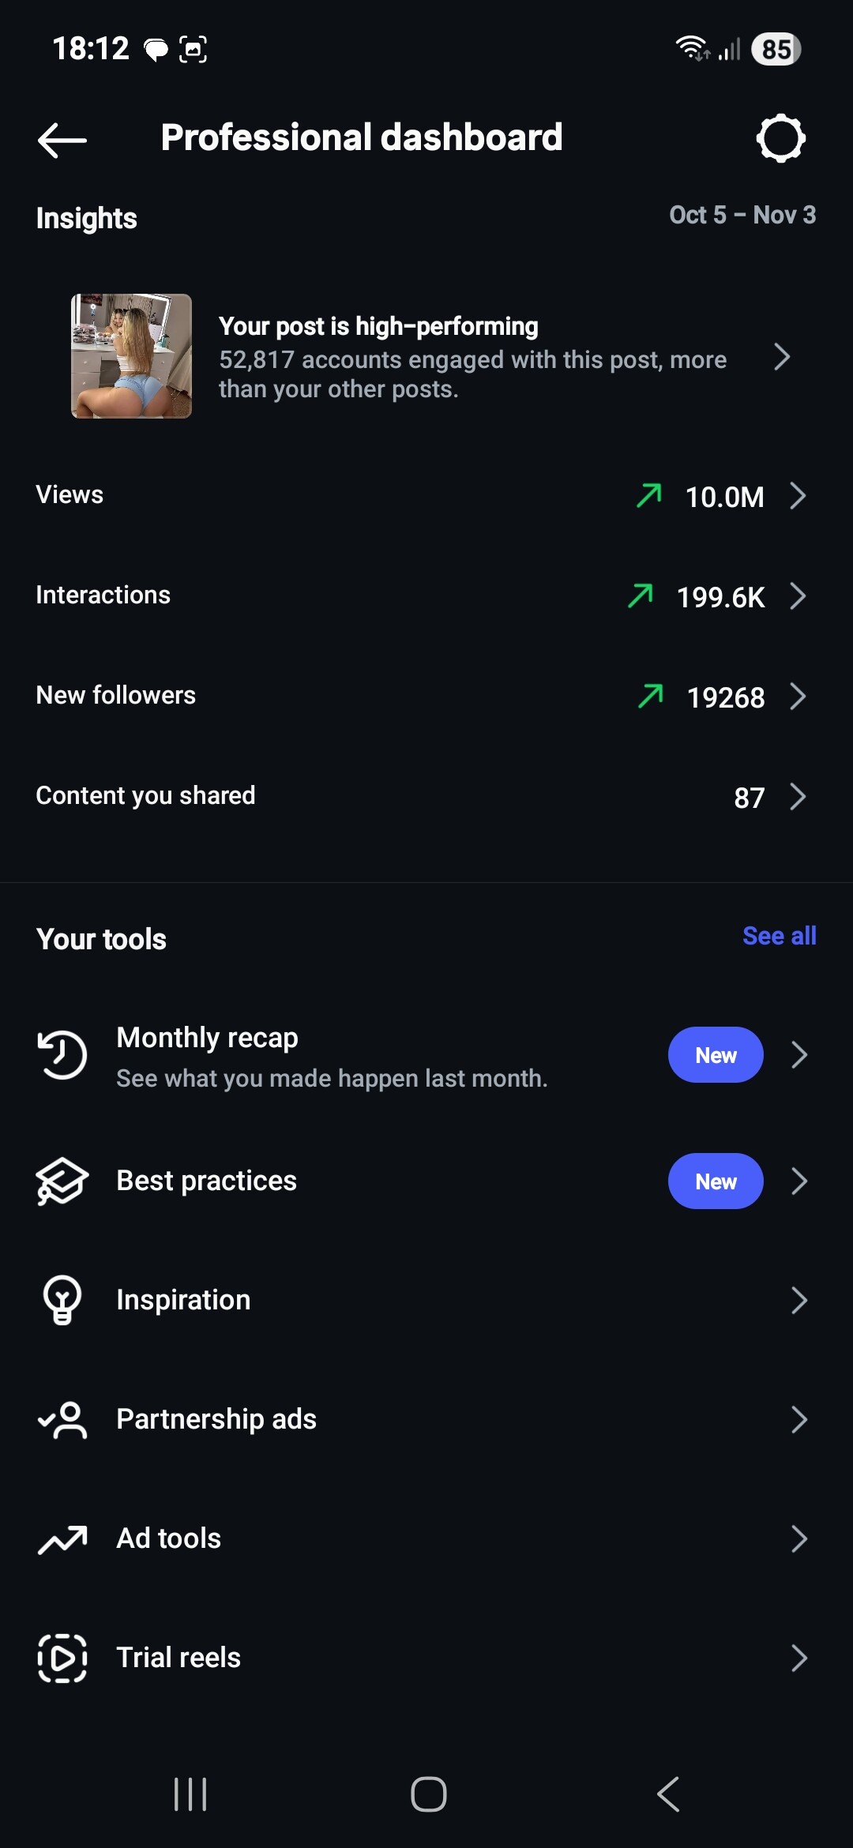Tap the Trial reels play icon
This screenshot has height=1848, width=853.
62,1658
